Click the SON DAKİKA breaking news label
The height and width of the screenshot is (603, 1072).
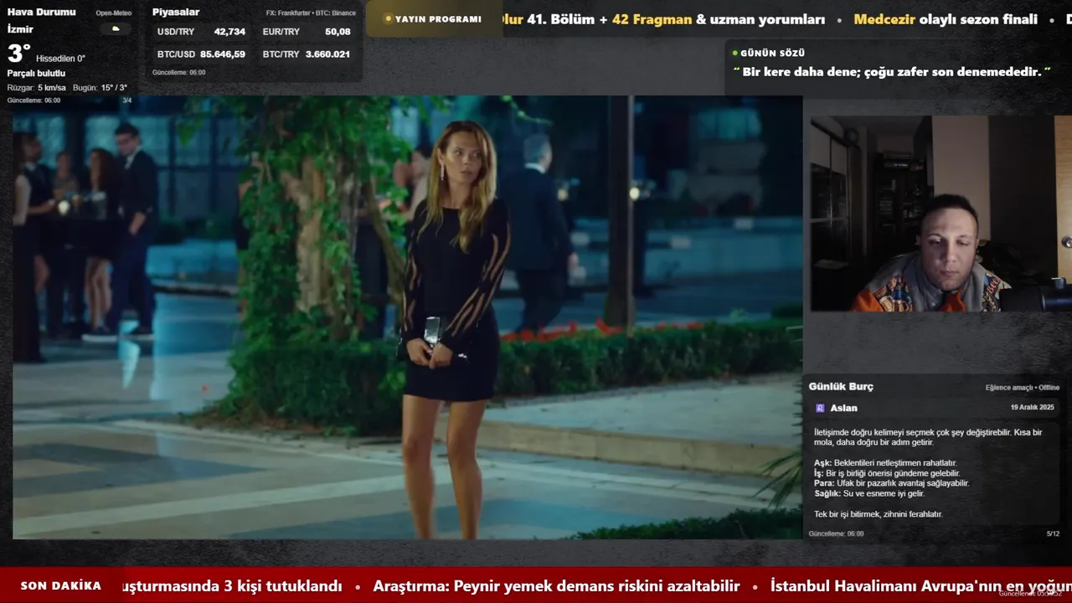point(61,585)
